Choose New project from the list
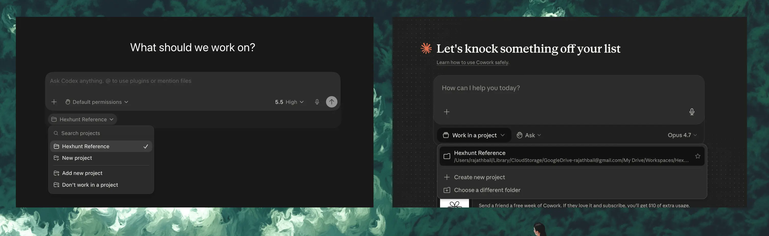769x236 pixels. click(101, 158)
